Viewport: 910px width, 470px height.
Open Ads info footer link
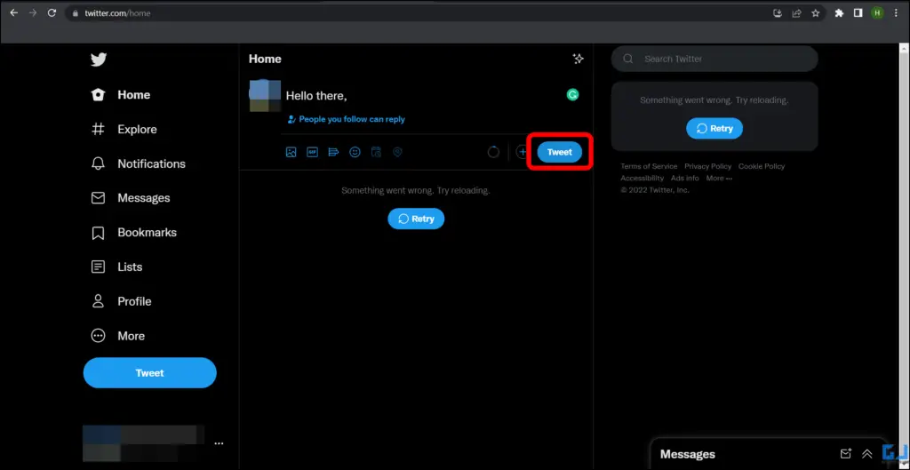[685, 178]
